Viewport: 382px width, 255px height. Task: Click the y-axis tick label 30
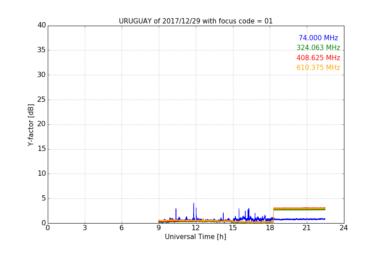click(42, 75)
